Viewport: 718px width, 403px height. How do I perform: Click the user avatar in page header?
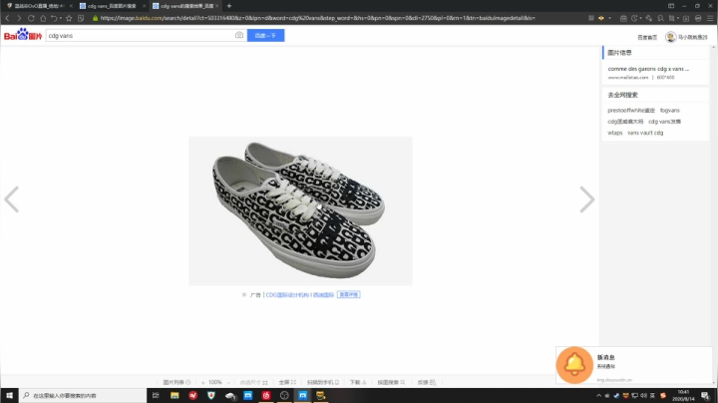click(670, 37)
